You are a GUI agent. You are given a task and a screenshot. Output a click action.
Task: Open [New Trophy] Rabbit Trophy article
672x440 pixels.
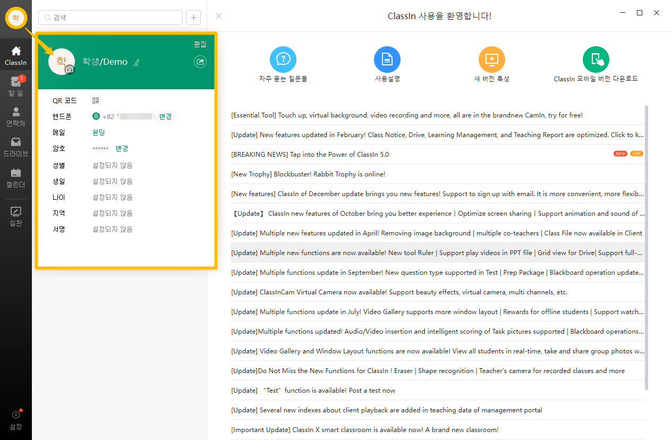pos(438,174)
